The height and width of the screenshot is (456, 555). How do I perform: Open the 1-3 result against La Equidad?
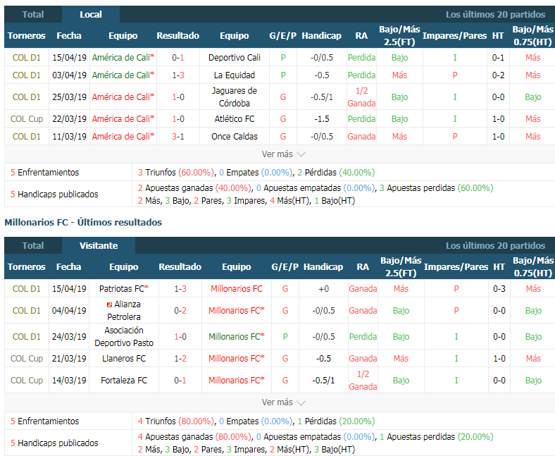click(178, 75)
